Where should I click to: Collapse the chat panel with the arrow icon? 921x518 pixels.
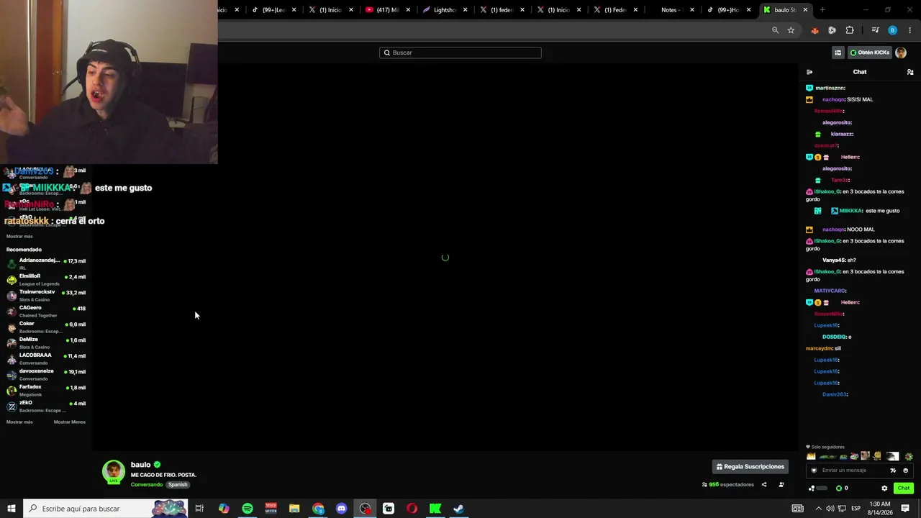tap(809, 72)
